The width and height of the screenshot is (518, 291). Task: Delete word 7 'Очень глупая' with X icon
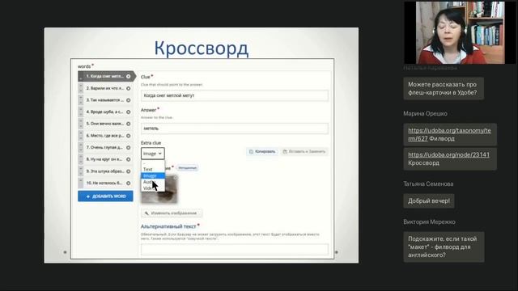tap(128, 147)
